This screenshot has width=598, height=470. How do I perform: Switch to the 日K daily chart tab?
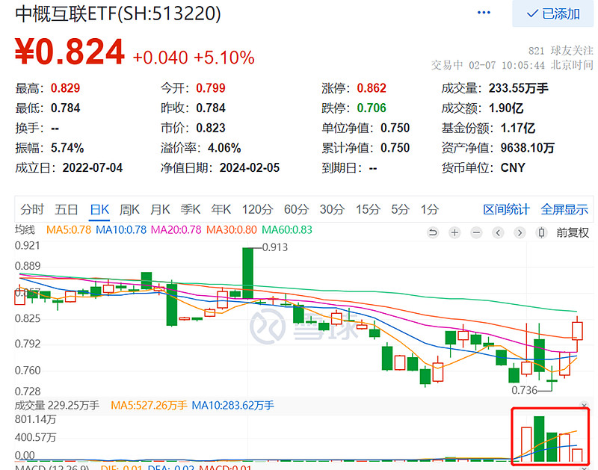(99, 210)
